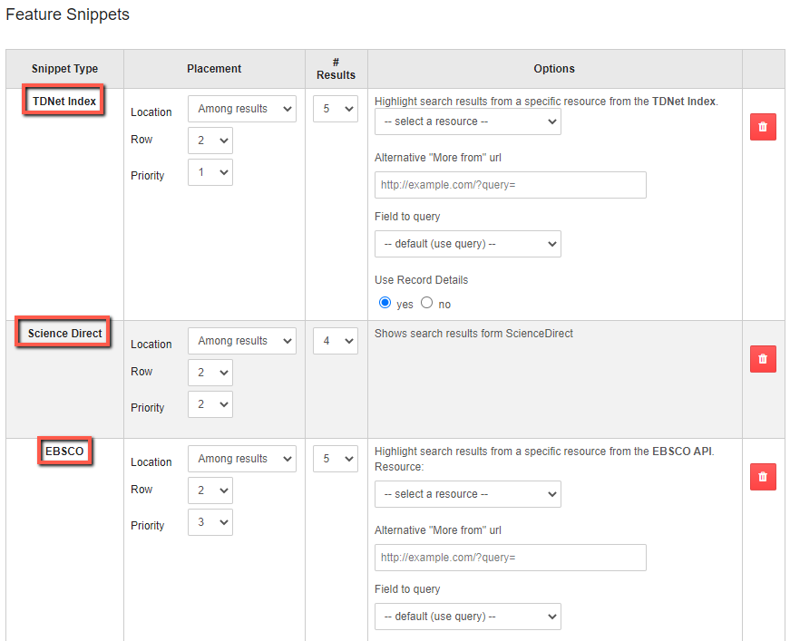Open results count dropdown for EBSCO
The image size is (790, 641).
click(x=336, y=459)
